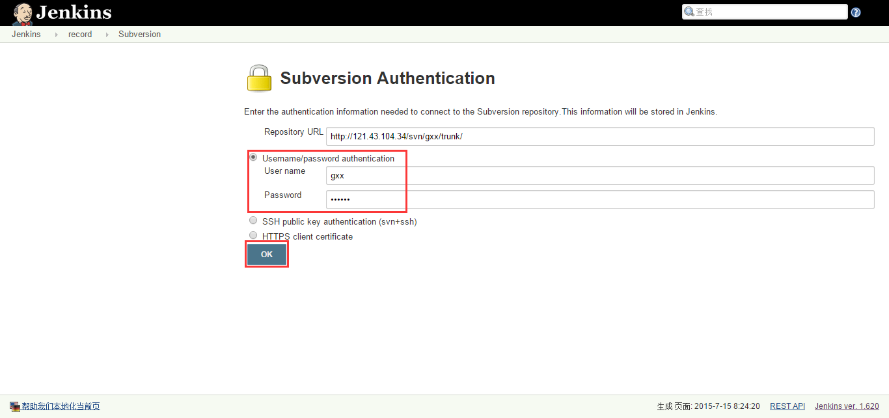Open the Subversion breadcrumb link
889x418 pixels.
(x=139, y=35)
